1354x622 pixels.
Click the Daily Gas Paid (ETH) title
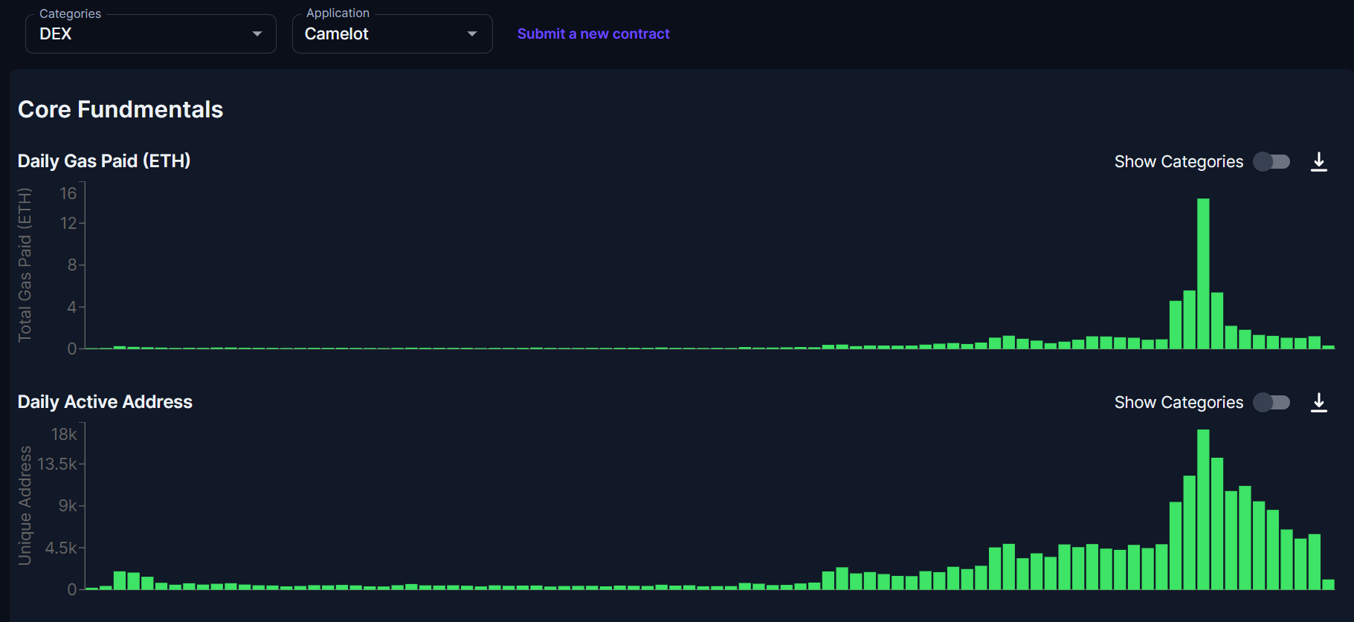104,161
